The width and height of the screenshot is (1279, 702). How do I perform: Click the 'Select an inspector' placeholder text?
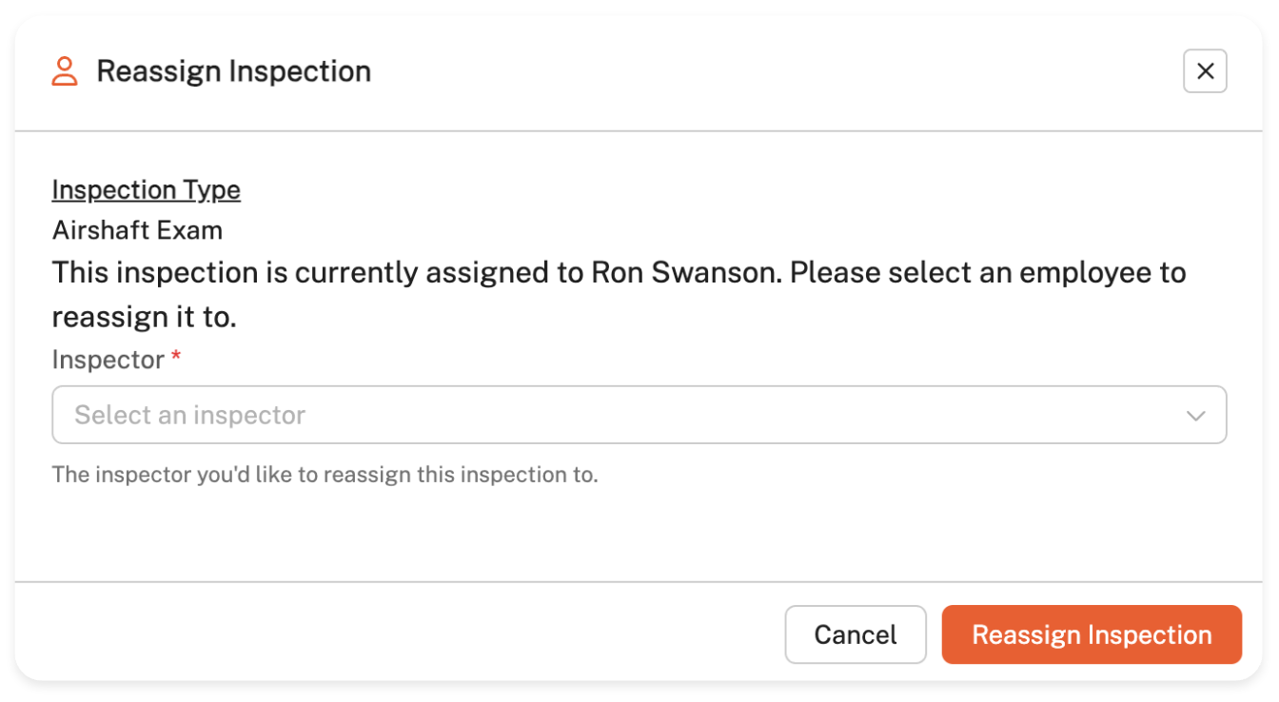coord(189,416)
